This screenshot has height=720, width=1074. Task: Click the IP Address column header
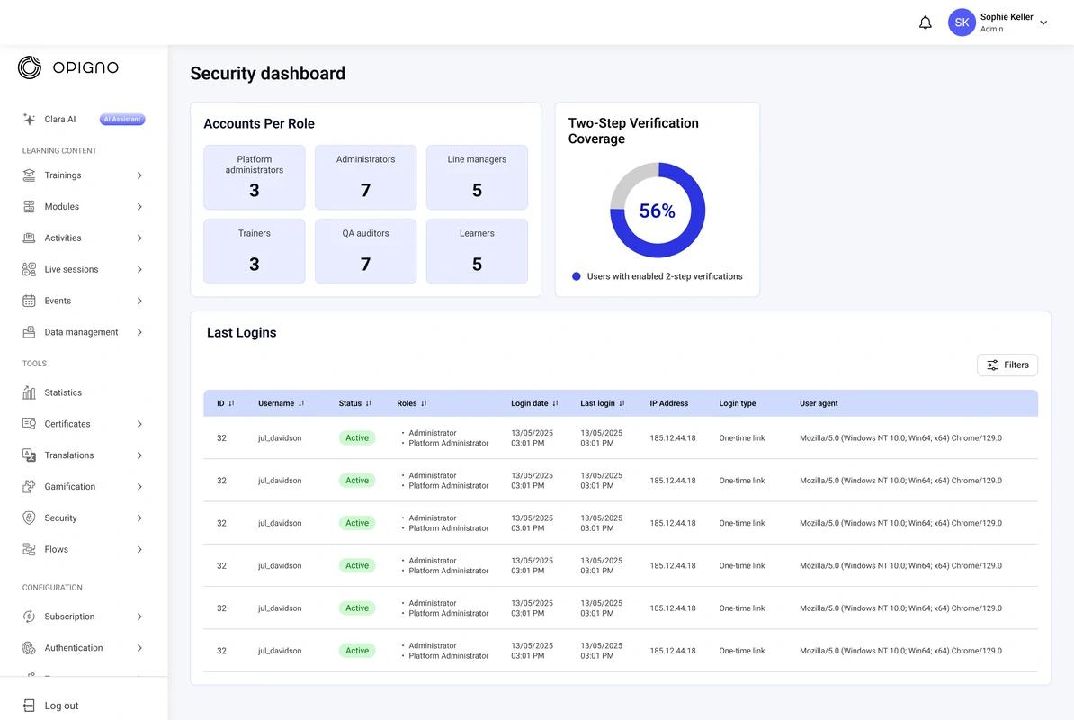click(x=668, y=403)
